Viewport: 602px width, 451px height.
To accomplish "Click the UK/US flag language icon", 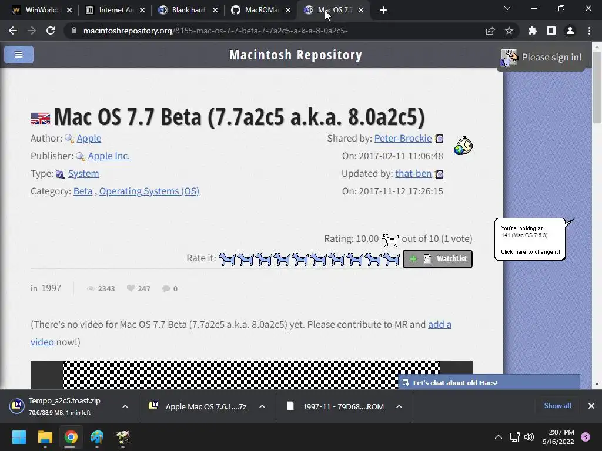I will coord(41,119).
